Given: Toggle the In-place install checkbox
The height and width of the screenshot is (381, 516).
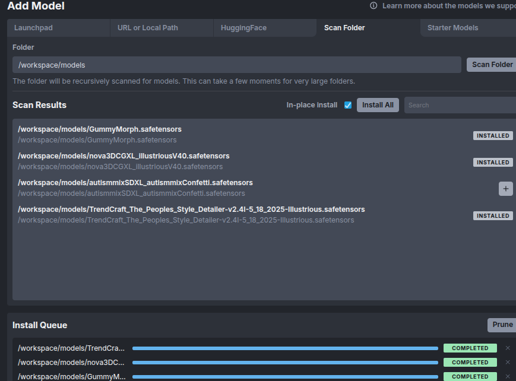Looking at the screenshot, I should 348,105.
